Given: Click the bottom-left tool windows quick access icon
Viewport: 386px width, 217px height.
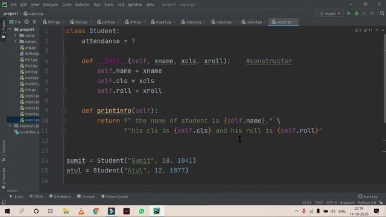Looking at the screenshot, I should pos(4,203).
